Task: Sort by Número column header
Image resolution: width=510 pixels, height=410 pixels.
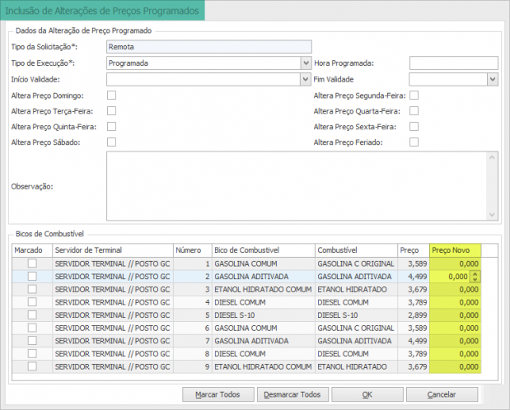Action: point(193,250)
